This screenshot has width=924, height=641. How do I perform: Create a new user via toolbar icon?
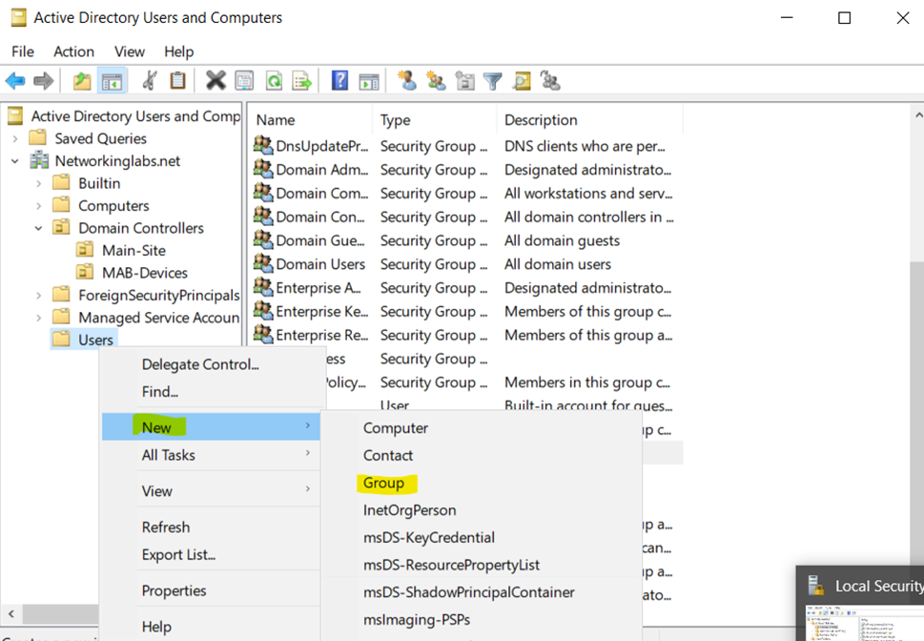pyautogui.click(x=406, y=81)
